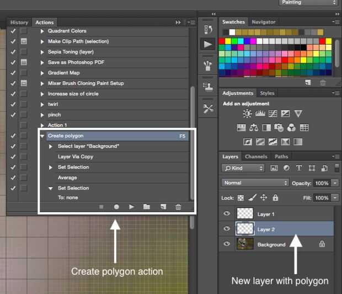Filter layers by smart object icon
Viewport: 342px width, 294px height.
(324, 168)
